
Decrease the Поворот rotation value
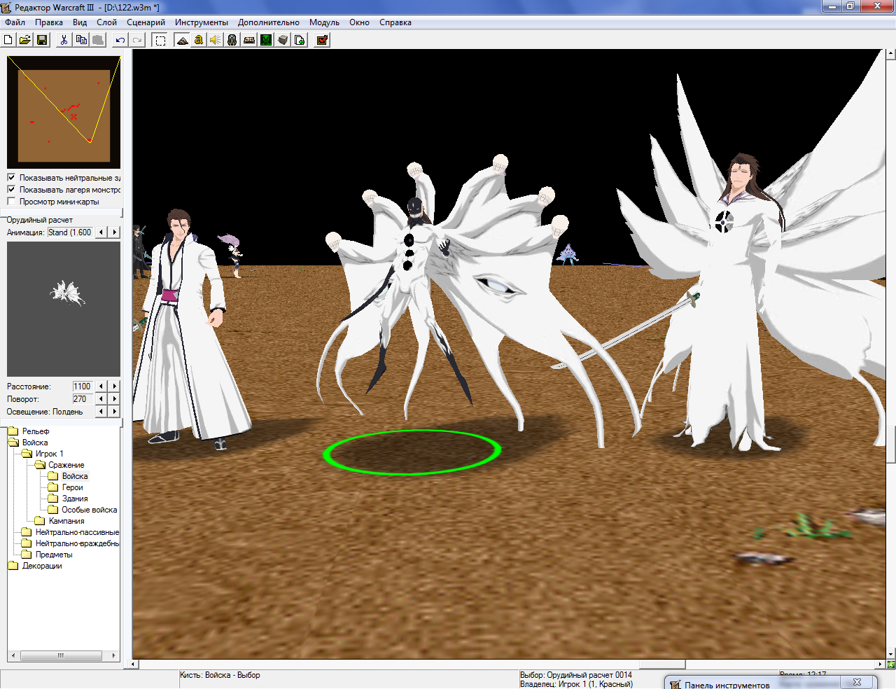101,399
